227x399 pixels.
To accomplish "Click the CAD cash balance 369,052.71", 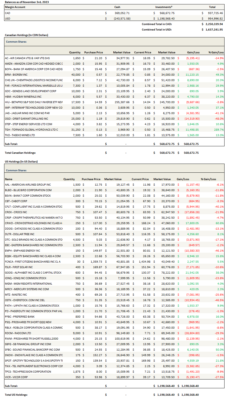I will point(122,13).
